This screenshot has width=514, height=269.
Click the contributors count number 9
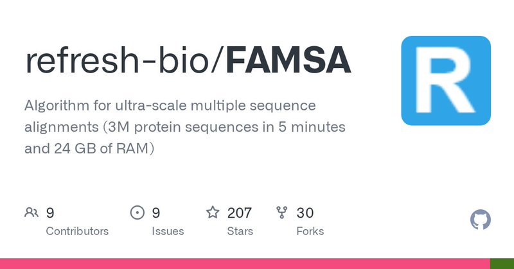click(50, 213)
